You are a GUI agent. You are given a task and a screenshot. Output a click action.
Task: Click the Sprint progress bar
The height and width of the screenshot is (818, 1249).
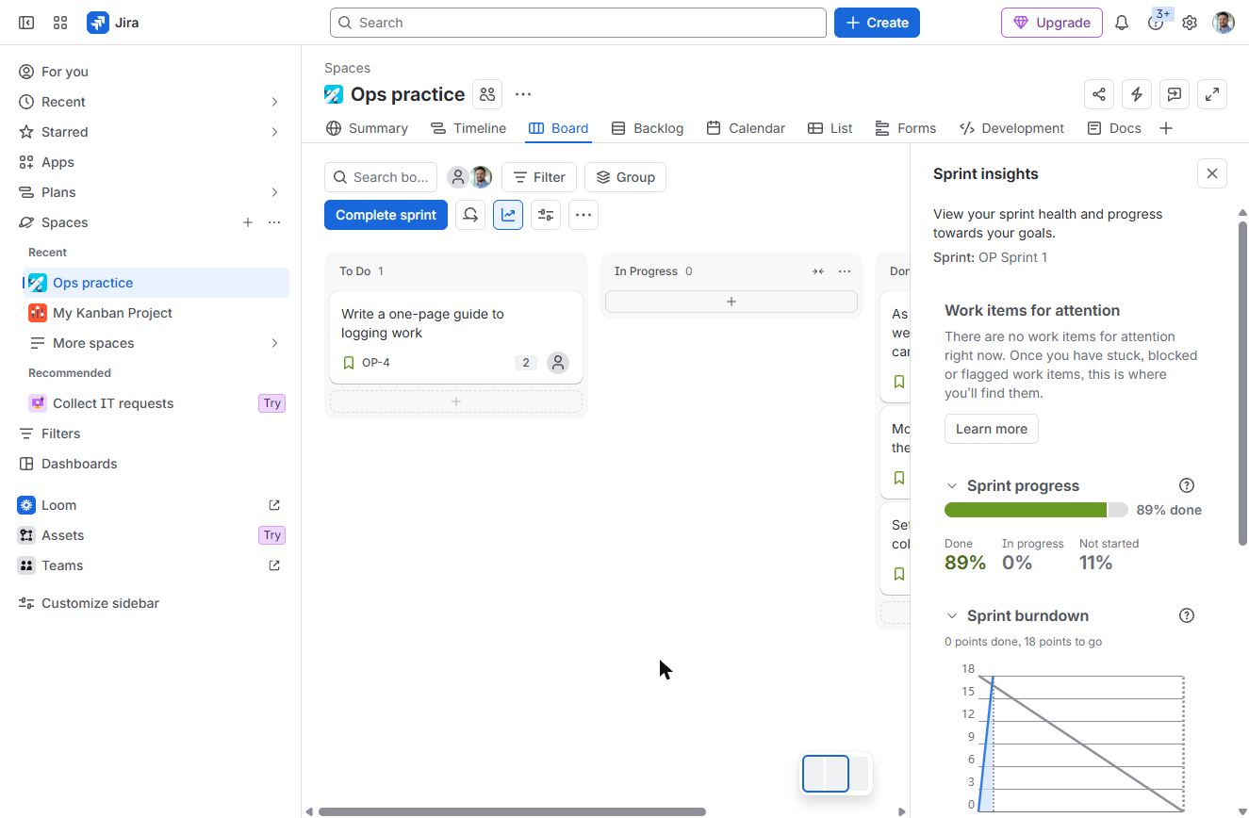(1036, 510)
